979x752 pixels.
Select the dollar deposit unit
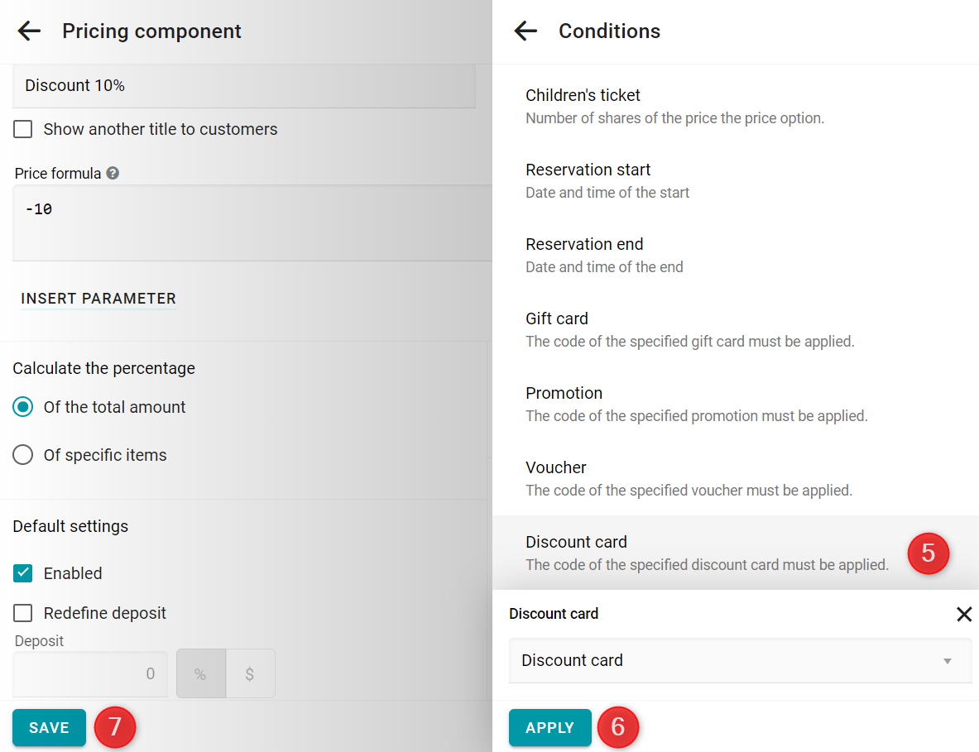pos(250,673)
